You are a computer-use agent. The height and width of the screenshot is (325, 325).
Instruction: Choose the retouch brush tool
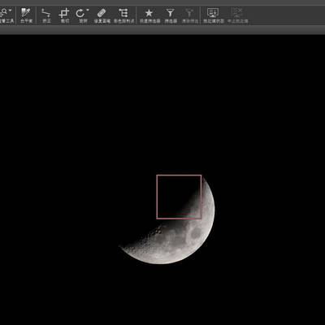(102, 13)
